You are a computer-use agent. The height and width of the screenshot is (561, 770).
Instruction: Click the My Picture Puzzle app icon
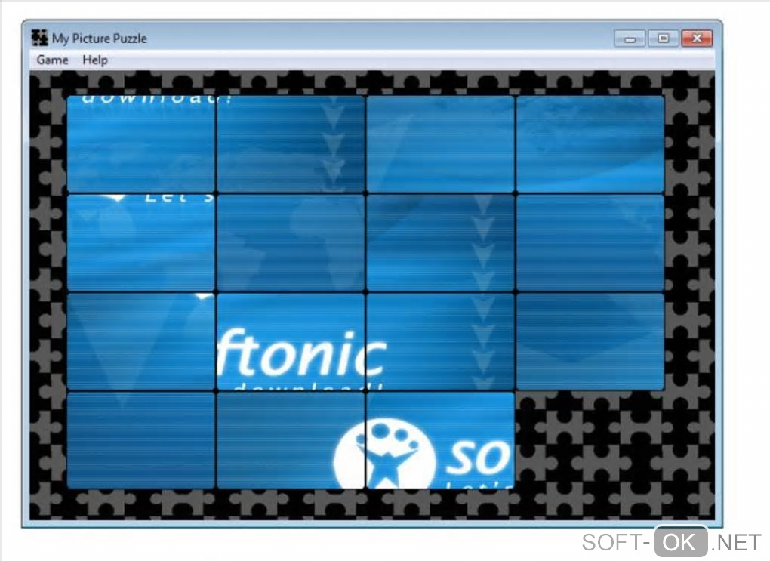click(39, 38)
